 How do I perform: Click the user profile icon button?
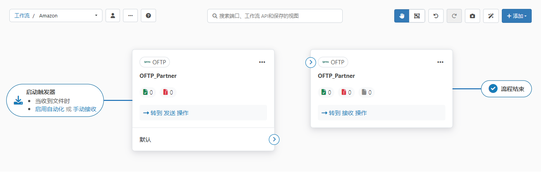pos(113,16)
